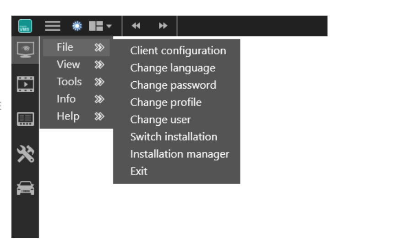
Task: Select Installation manager entry
Action: click(x=180, y=154)
